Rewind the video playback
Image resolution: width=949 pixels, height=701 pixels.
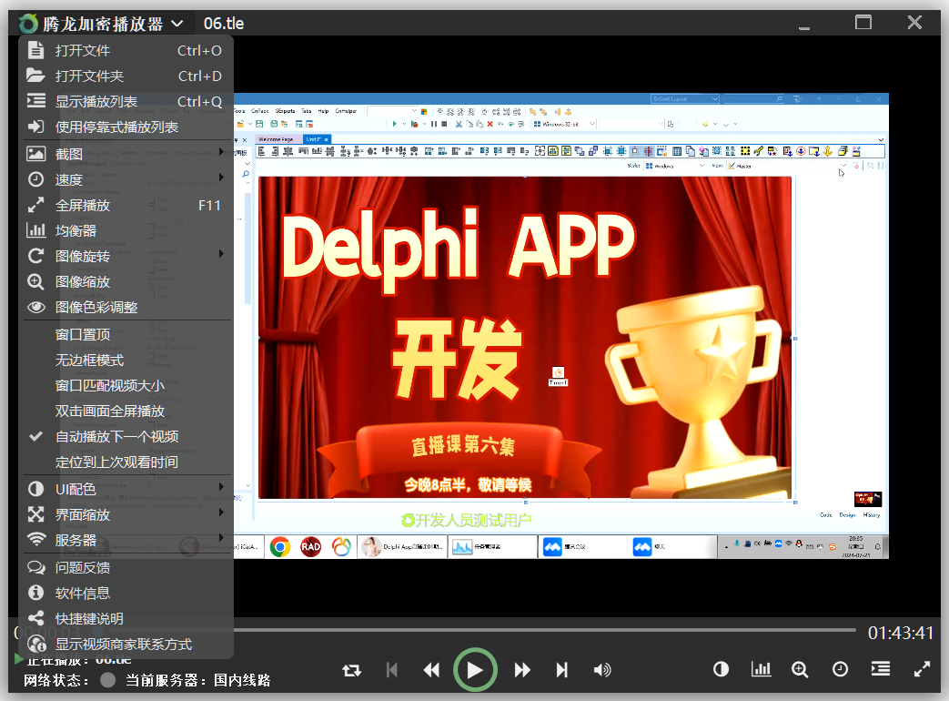coord(431,670)
